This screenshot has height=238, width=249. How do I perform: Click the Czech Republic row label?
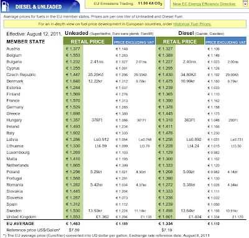click(x=21, y=75)
